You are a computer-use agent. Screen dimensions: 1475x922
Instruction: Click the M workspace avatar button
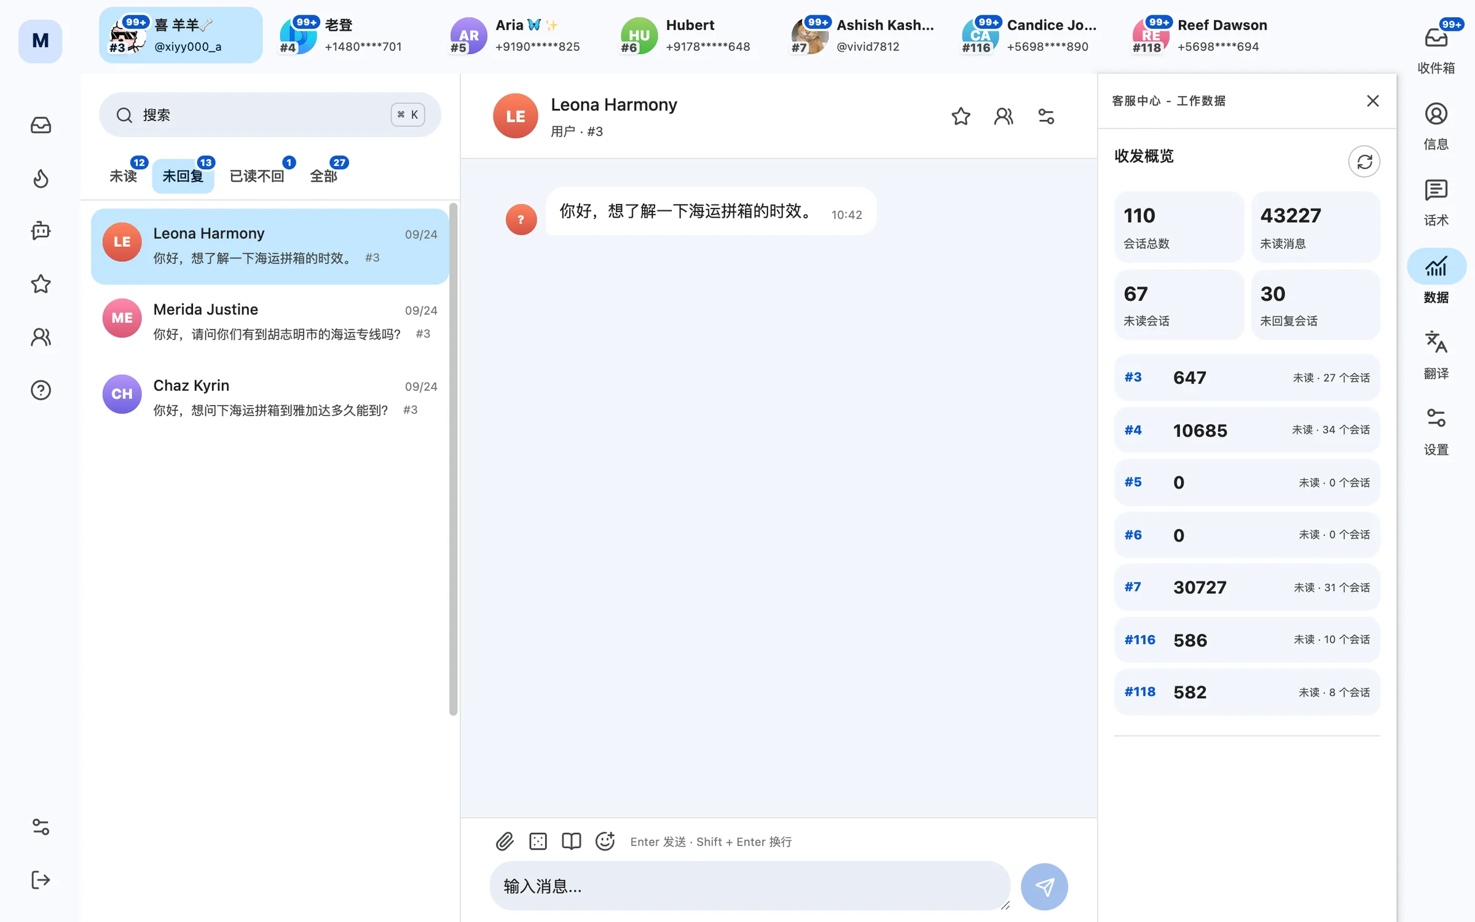click(40, 41)
